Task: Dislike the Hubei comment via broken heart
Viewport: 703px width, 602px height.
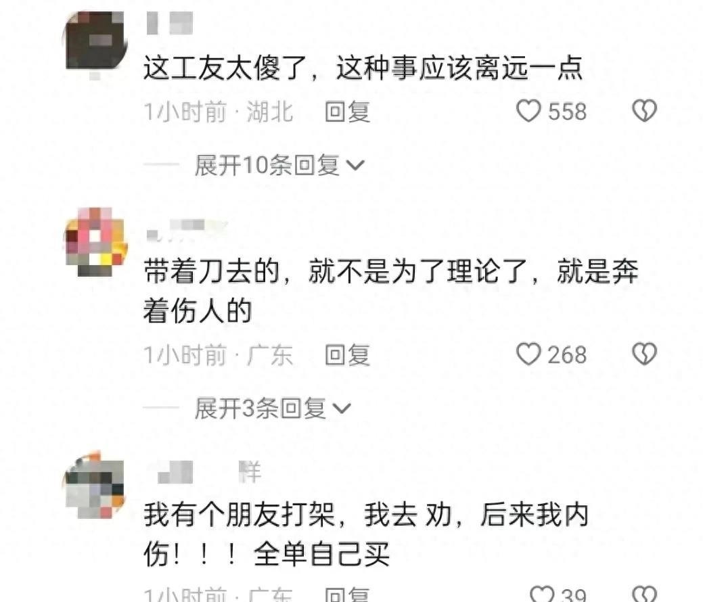Action: coord(644,111)
